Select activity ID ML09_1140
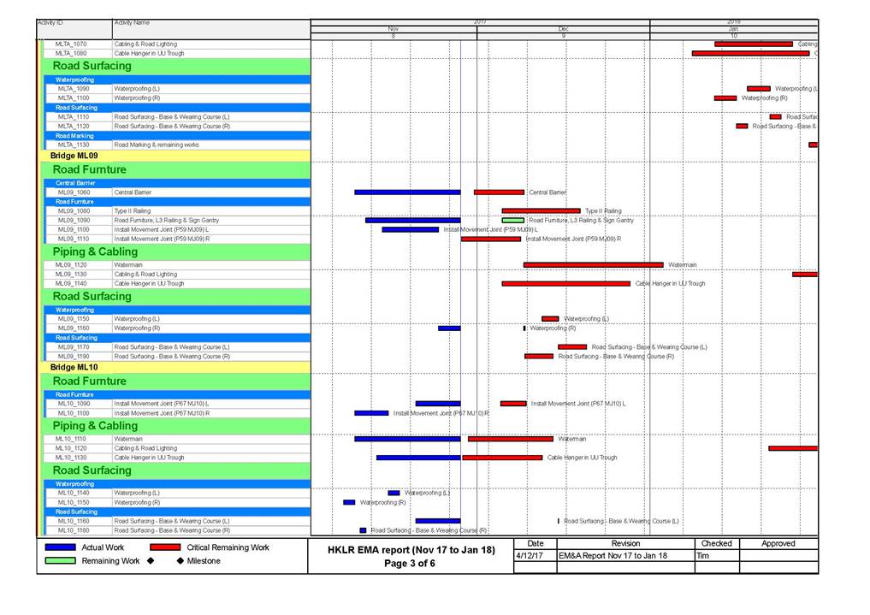 tap(71, 283)
